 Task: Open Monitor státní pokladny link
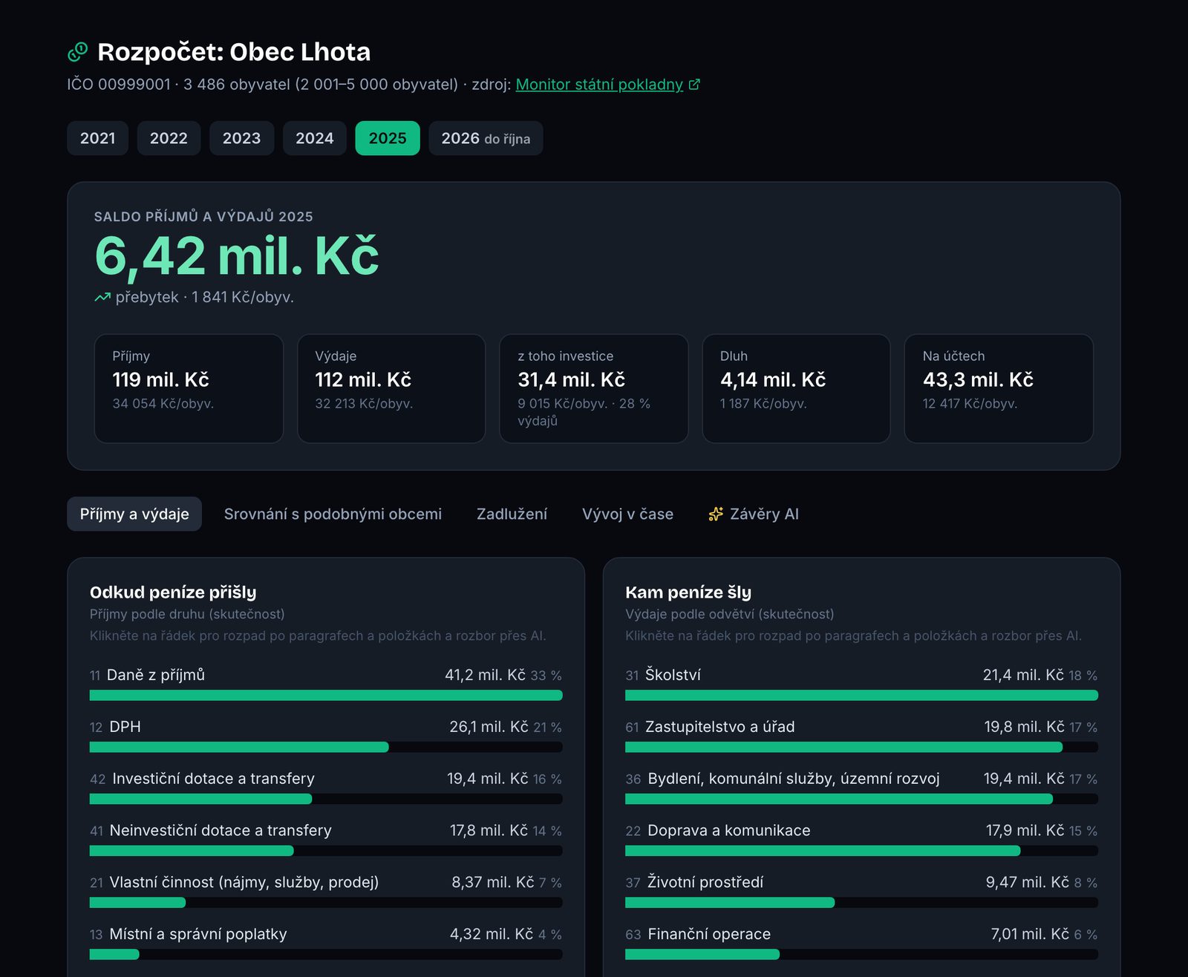point(599,85)
